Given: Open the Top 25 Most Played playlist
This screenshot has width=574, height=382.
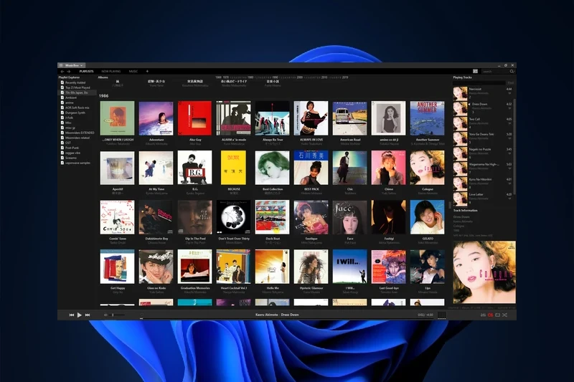Looking at the screenshot, I should tap(77, 87).
